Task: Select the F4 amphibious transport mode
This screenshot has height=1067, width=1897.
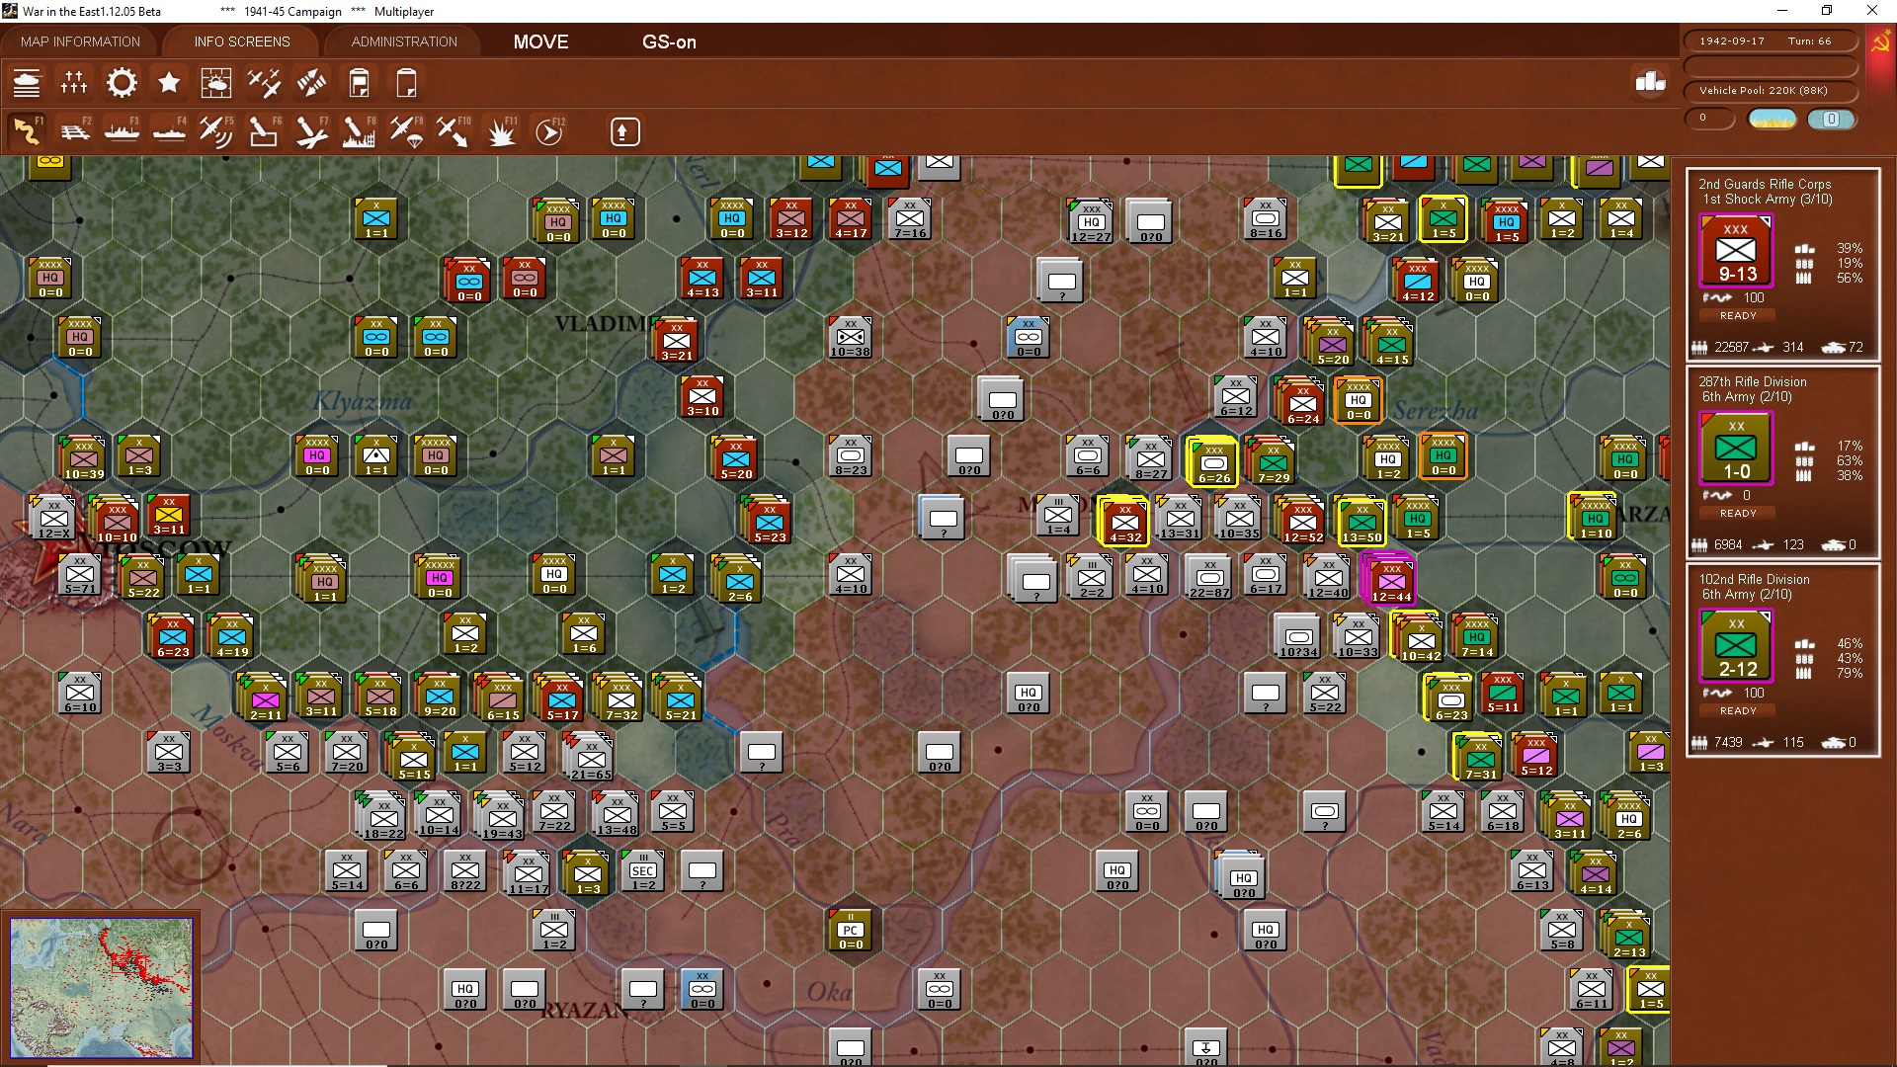Action: 169,131
